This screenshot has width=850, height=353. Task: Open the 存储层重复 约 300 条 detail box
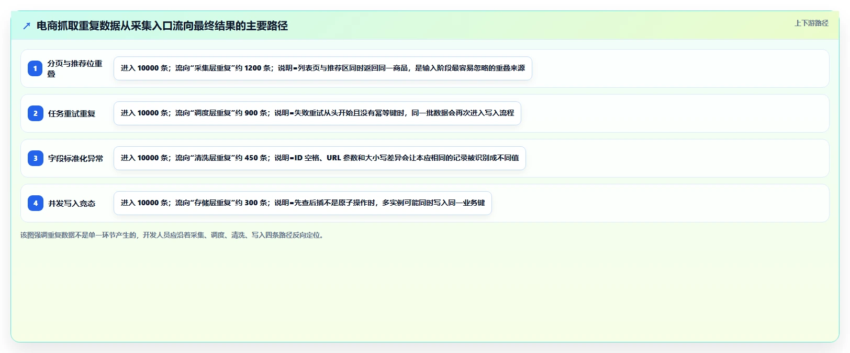(303, 203)
